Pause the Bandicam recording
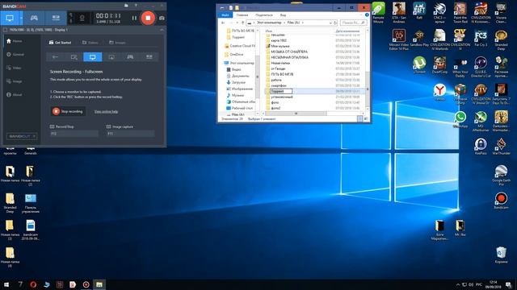Viewport: 517px width, 290px height. pyautogui.click(x=134, y=18)
